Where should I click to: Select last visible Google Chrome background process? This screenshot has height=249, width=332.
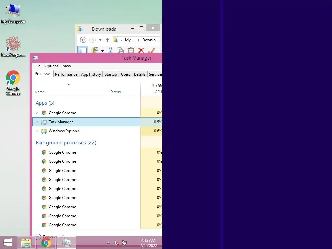click(x=97, y=225)
